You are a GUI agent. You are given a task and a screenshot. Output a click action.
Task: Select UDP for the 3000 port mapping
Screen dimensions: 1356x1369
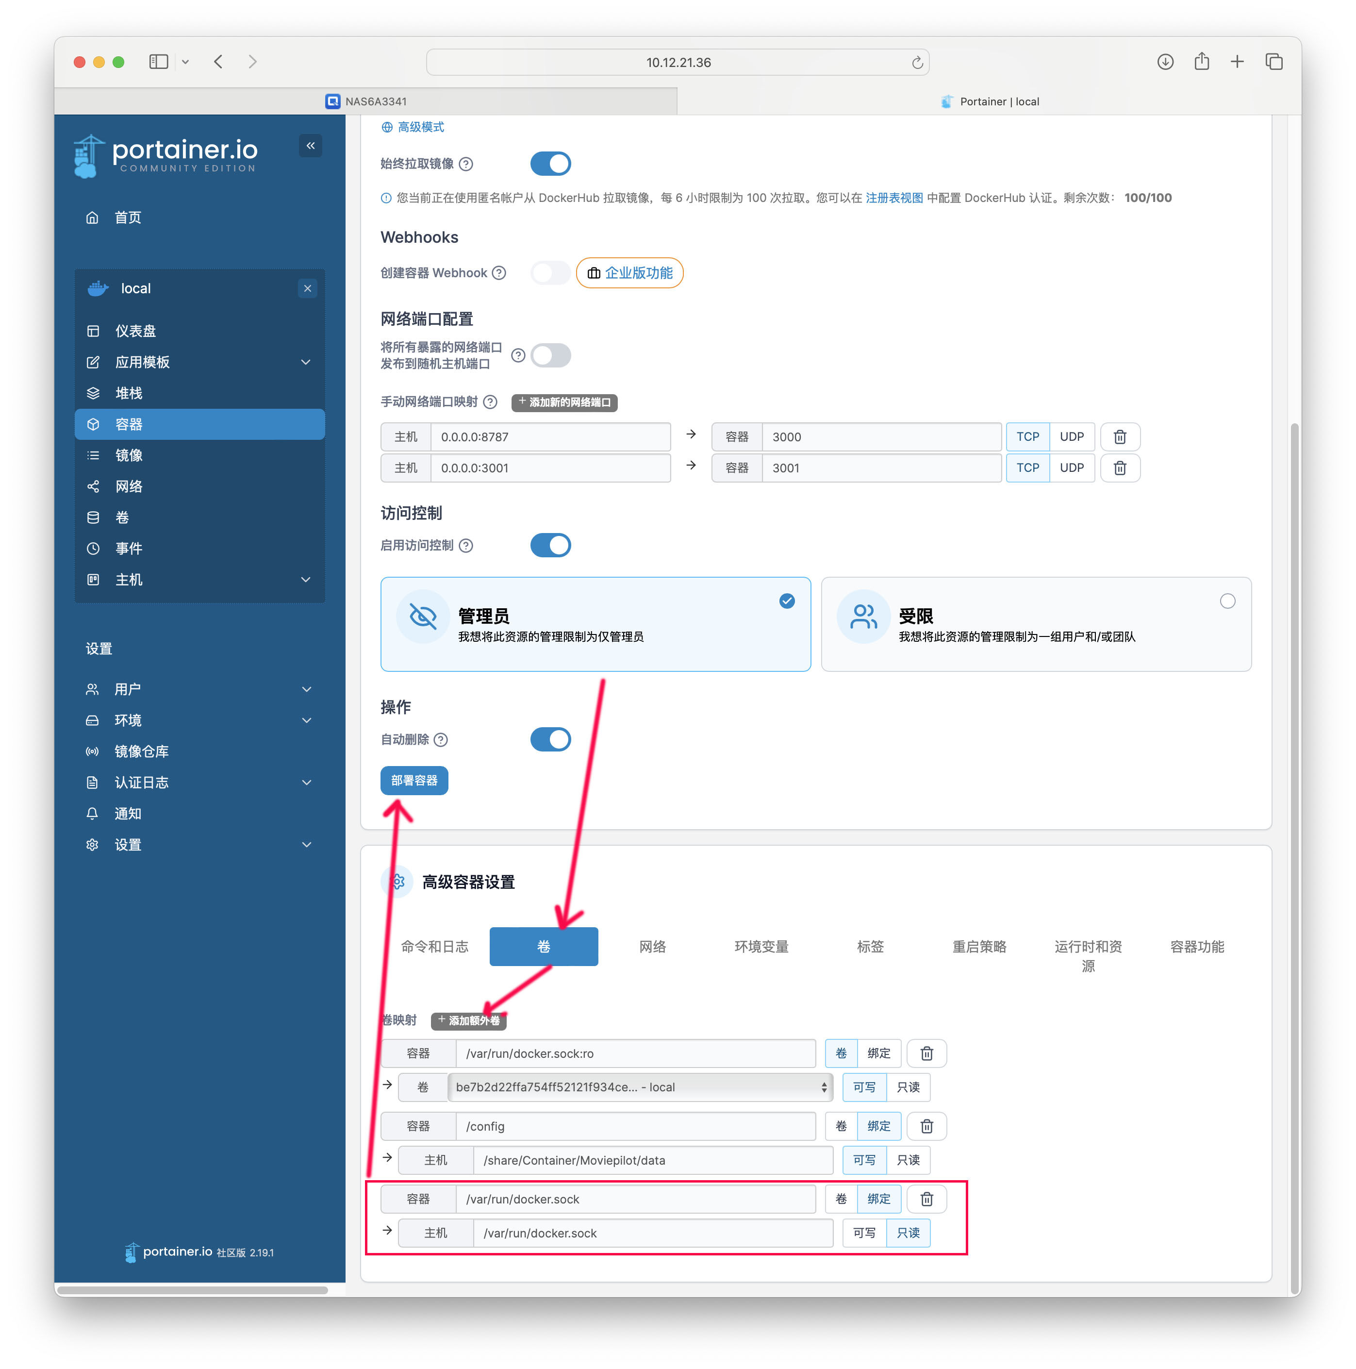click(x=1071, y=437)
